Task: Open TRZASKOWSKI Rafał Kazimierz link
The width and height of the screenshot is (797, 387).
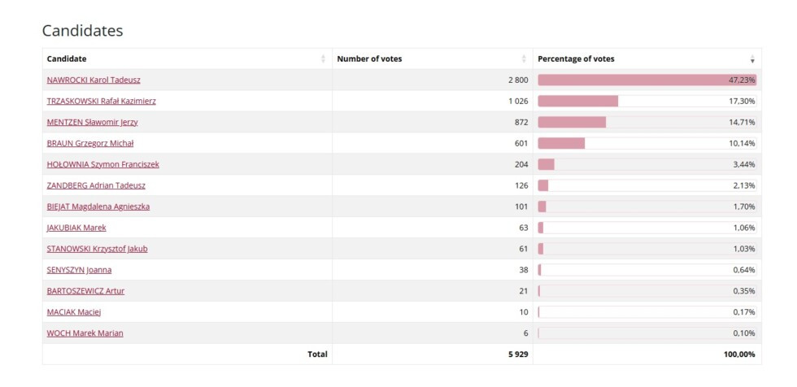Action: [102, 102]
